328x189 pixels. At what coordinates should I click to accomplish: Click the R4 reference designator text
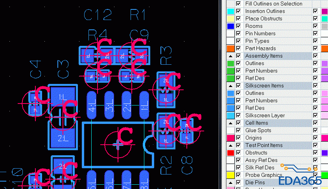tap(98, 35)
